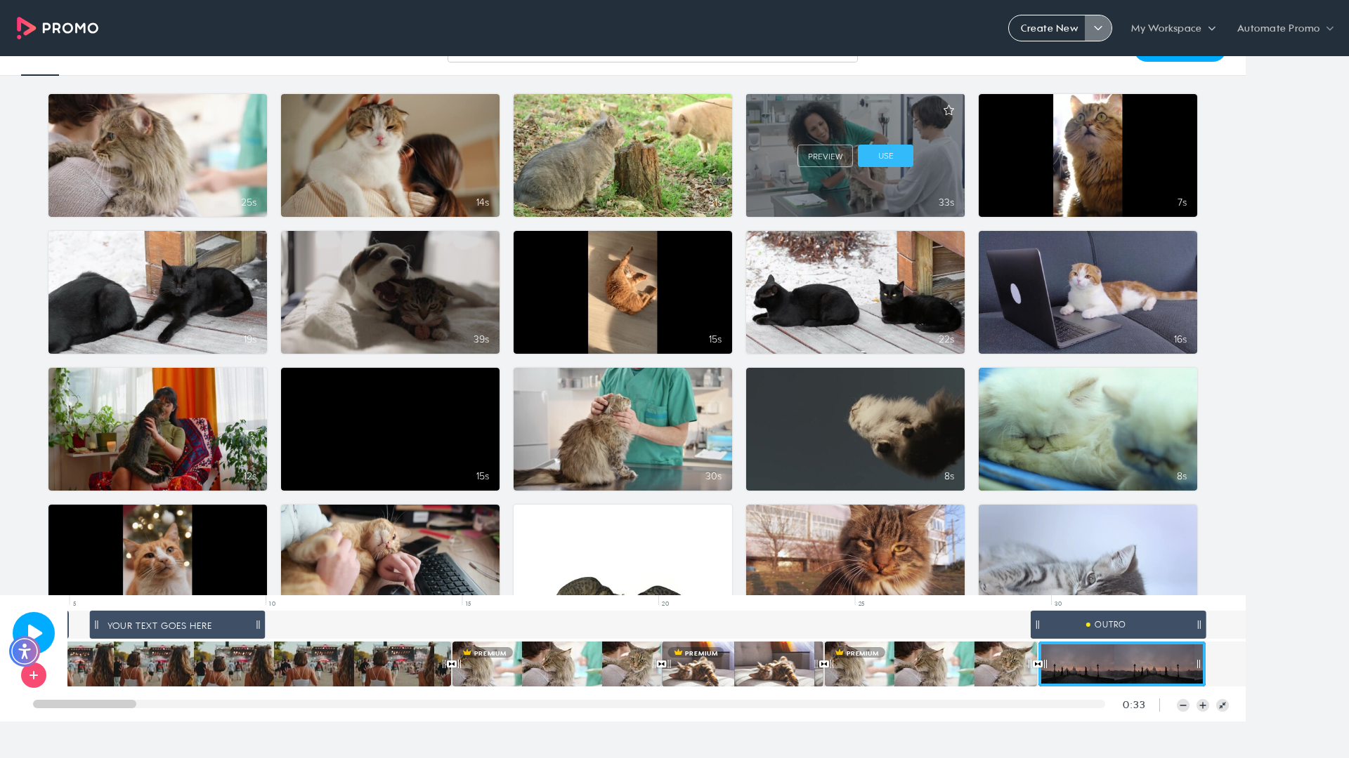Select the OUTRO block on timeline
The width and height of the screenshot is (1349, 758).
[1118, 625]
